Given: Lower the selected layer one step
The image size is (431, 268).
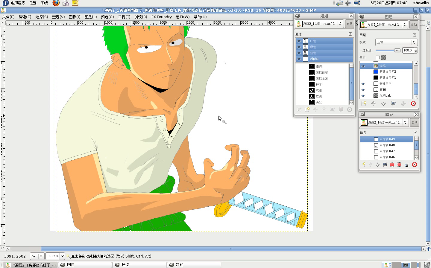Looking at the screenshot, I should click(383, 103).
